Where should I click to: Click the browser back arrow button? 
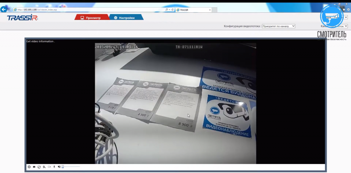(4, 10)
